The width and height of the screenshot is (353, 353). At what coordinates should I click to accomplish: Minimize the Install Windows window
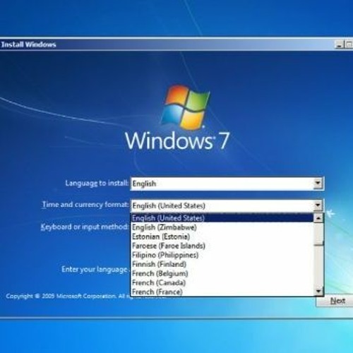pos(339,44)
